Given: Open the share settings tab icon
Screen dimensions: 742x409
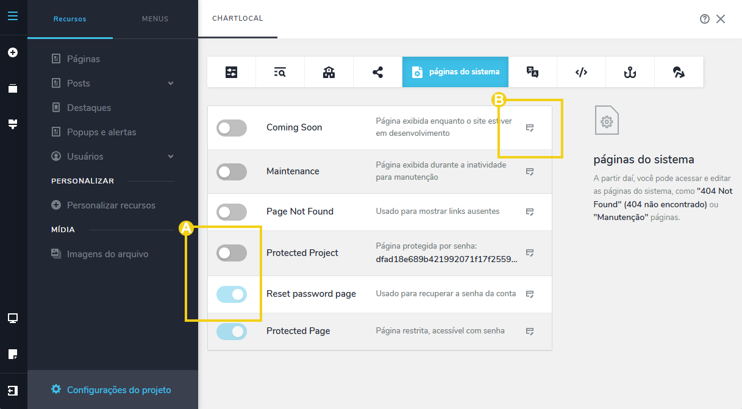Looking at the screenshot, I should (377, 73).
